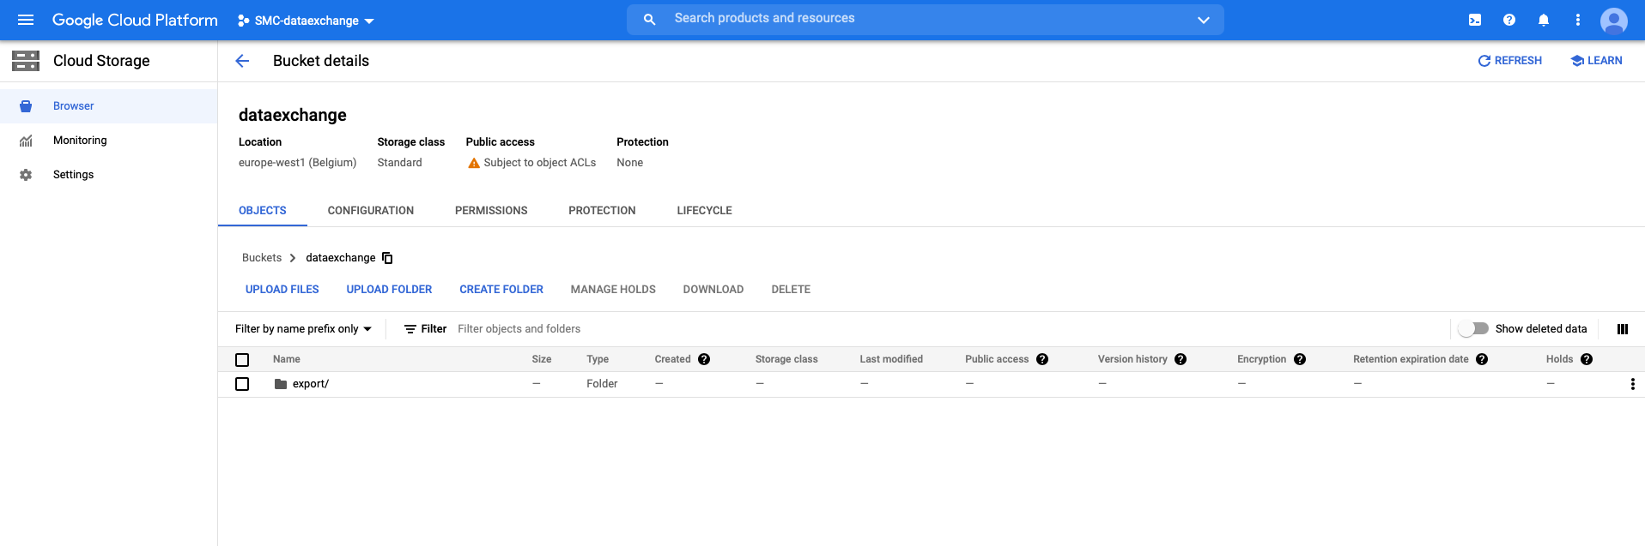The width and height of the screenshot is (1645, 546).
Task: Click the back arrow beside Bucket details
Action: pos(242,61)
